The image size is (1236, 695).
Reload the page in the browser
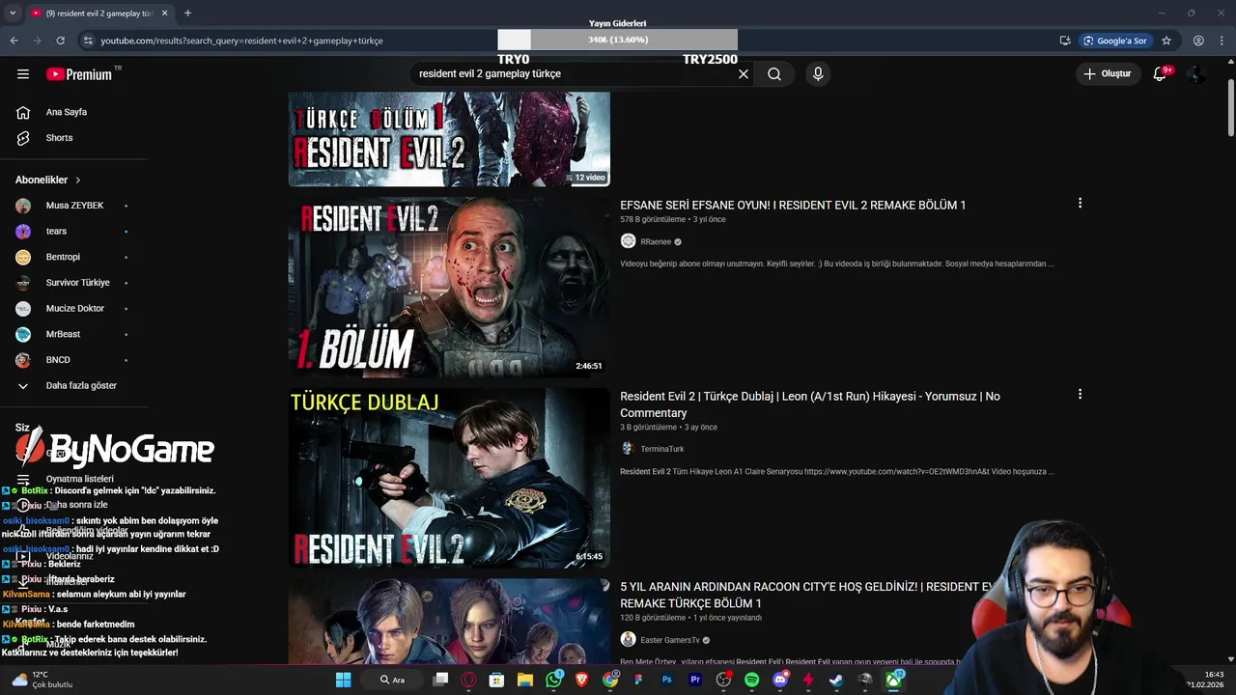(x=60, y=41)
